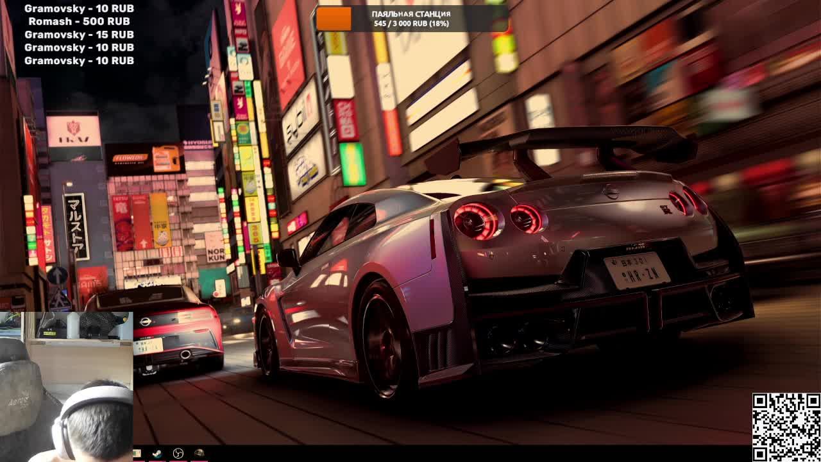Open the taskbar app right of OBS Studio
Screen dimensions: 821x462
click(x=199, y=454)
